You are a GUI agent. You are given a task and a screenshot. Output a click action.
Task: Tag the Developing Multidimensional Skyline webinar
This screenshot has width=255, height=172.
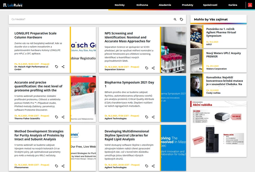tap(147, 166)
